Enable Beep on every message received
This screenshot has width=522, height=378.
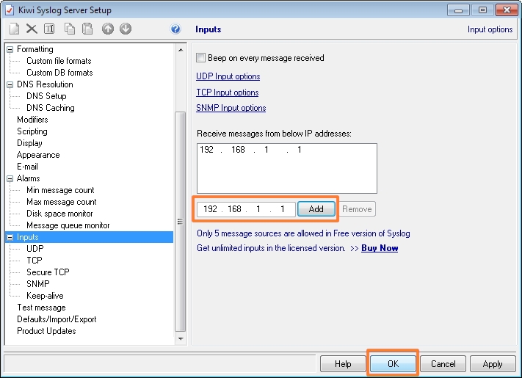(x=201, y=58)
